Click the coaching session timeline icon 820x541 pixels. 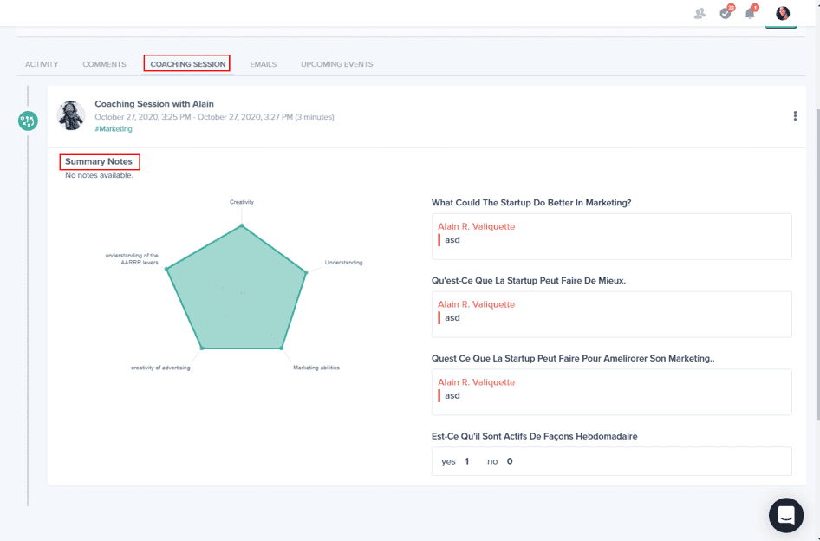[x=28, y=121]
